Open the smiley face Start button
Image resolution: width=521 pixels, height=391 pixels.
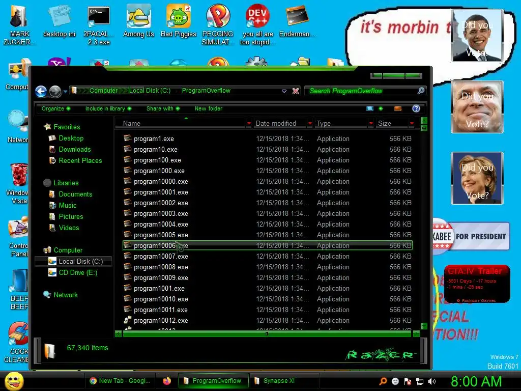pos(14,381)
